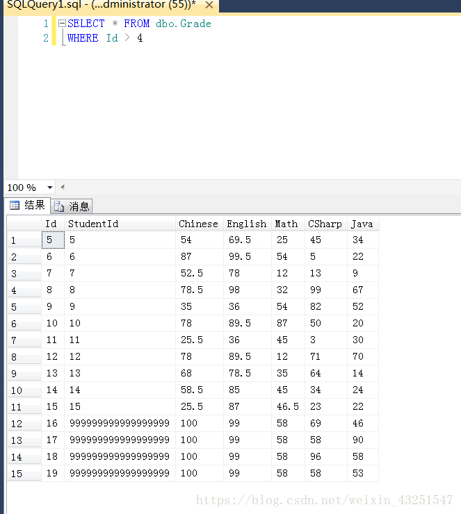
Task: Select the CSharp column header
Action: click(x=326, y=224)
